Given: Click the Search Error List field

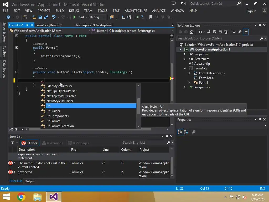Looking at the screenshot, I should (144, 142).
